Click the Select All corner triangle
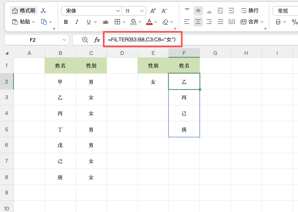 click(7, 53)
